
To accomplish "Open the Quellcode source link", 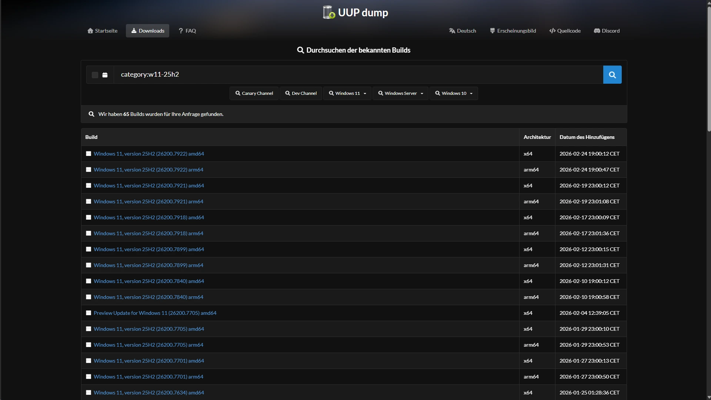I will pyautogui.click(x=565, y=31).
